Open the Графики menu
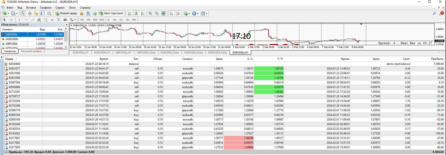The height and width of the screenshot is (155, 446). [x=46, y=7]
